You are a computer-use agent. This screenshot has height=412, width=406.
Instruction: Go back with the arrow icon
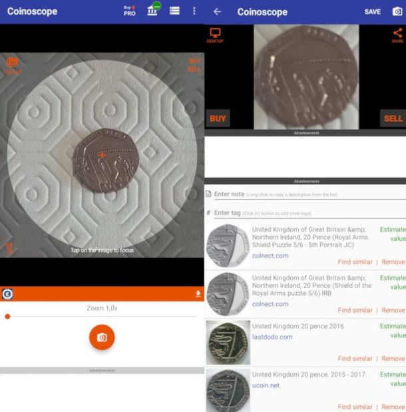tap(217, 11)
